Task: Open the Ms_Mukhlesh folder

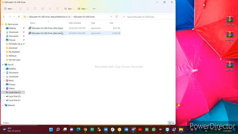Action: point(14,52)
